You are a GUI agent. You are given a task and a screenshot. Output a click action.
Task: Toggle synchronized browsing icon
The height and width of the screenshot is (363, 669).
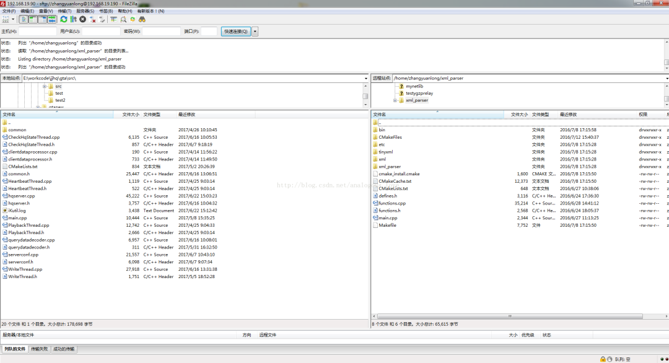point(133,19)
